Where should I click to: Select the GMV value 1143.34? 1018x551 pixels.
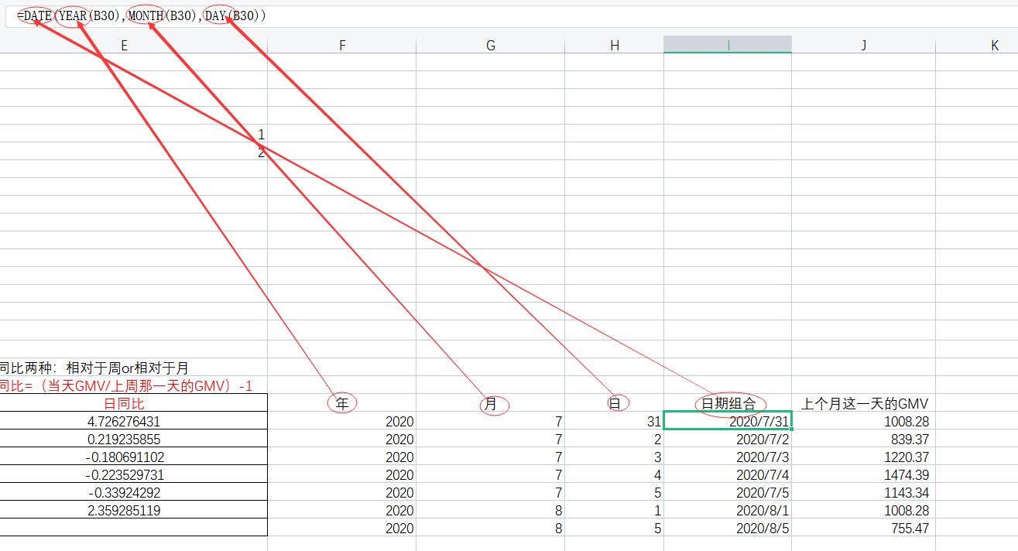[864, 493]
